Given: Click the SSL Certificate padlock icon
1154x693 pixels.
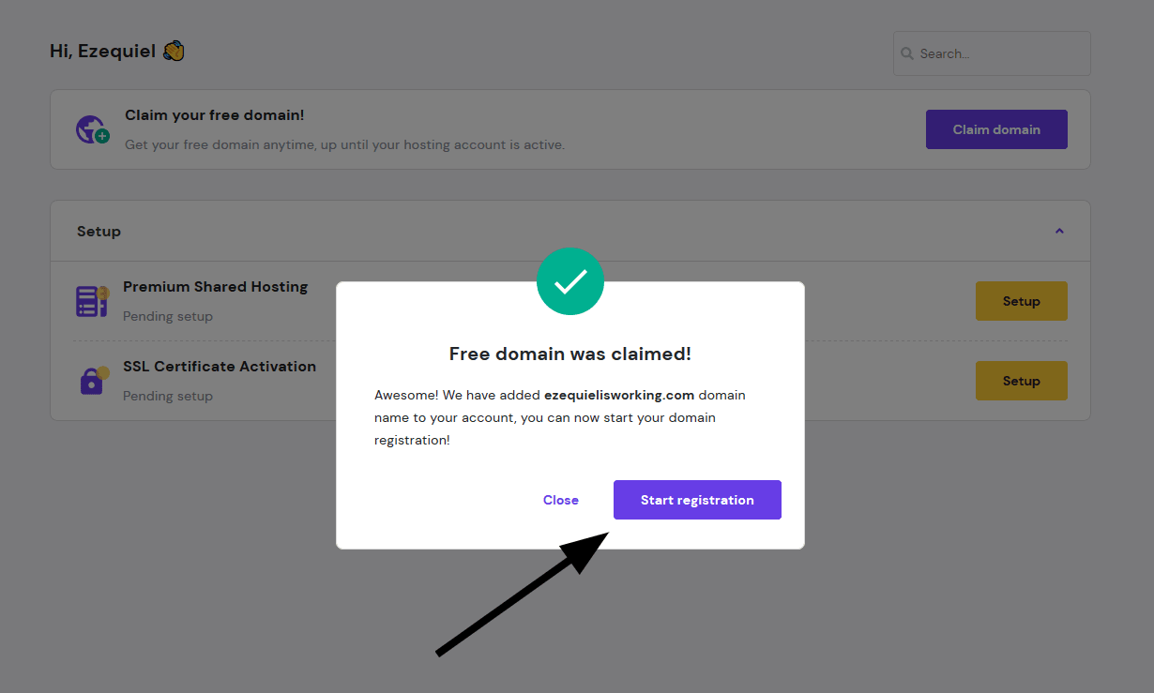Looking at the screenshot, I should pos(93,380).
